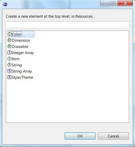Screen dimensions: 135x147
Task: Select Drawable element type
Action: (x=20, y=47)
